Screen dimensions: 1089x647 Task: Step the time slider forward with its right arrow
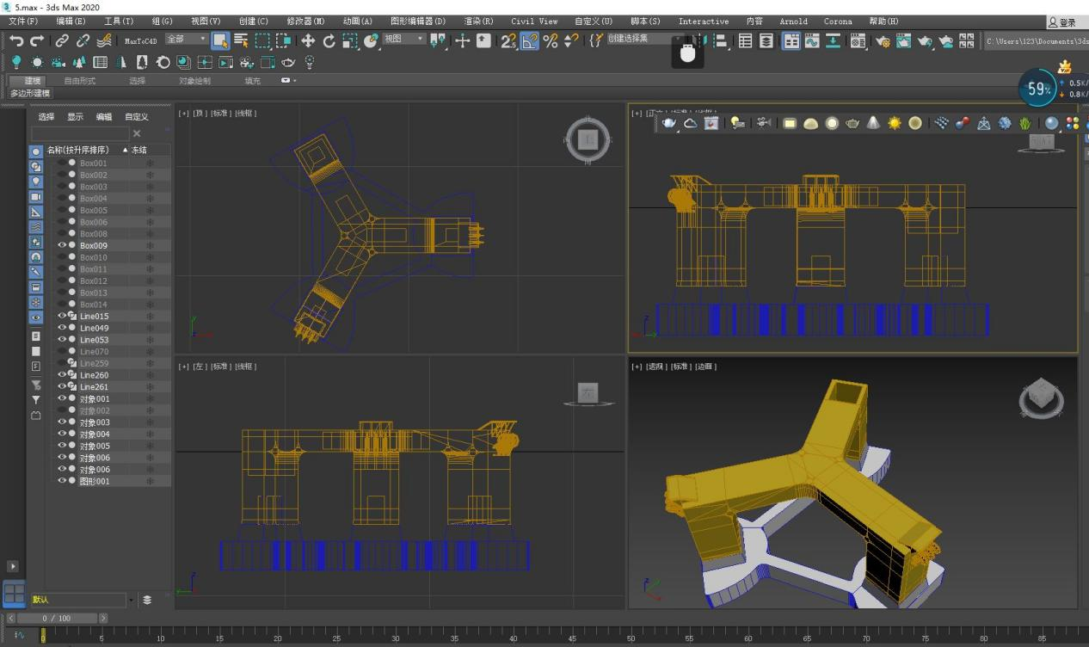103,618
